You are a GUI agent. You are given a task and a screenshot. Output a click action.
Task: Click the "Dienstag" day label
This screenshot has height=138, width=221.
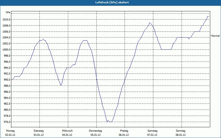click(x=39, y=131)
